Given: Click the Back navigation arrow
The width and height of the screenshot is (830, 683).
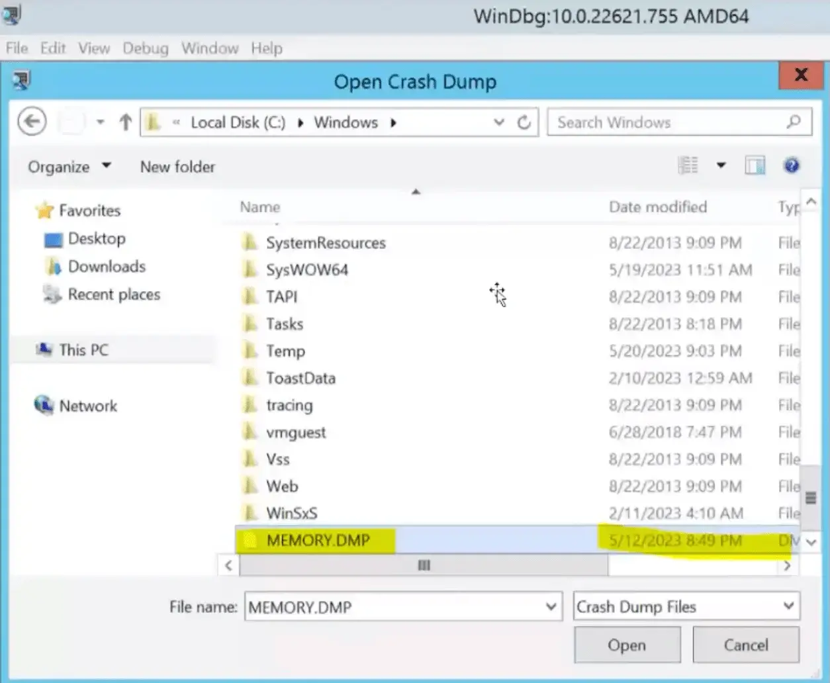Looking at the screenshot, I should [x=32, y=122].
